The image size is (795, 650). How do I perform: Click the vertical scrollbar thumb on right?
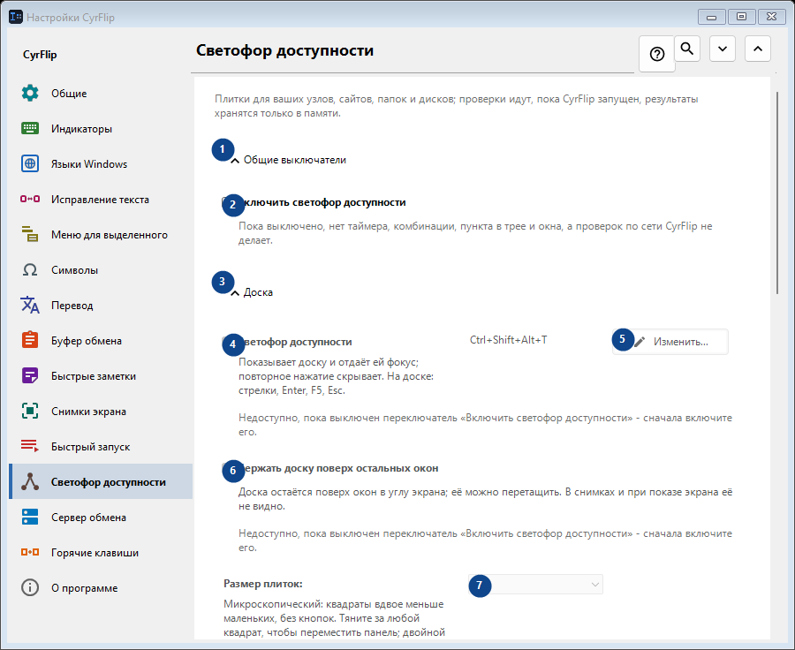(777, 193)
